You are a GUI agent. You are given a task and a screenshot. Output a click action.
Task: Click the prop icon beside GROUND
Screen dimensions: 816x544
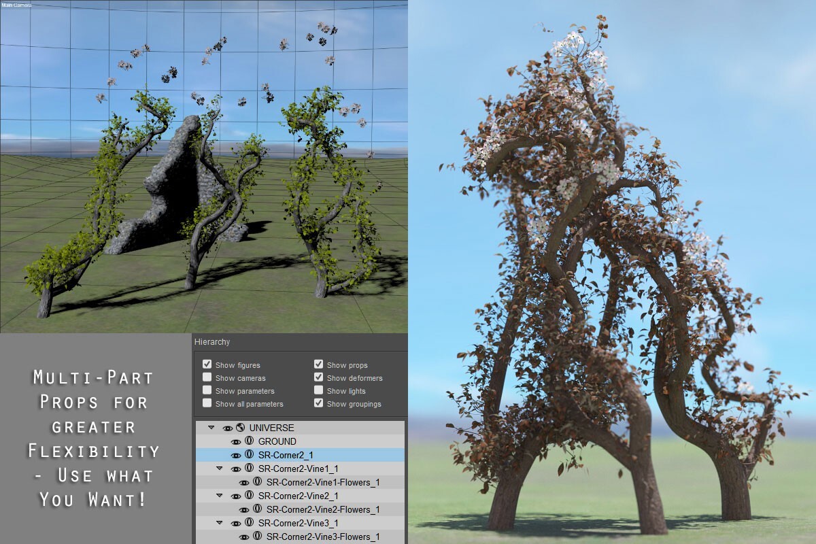[x=249, y=441]
